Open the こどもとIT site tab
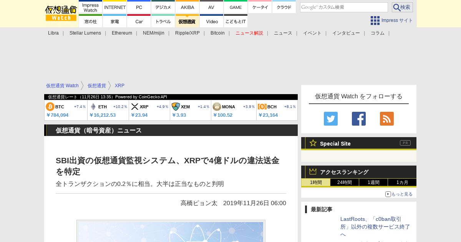 (235, 21)
